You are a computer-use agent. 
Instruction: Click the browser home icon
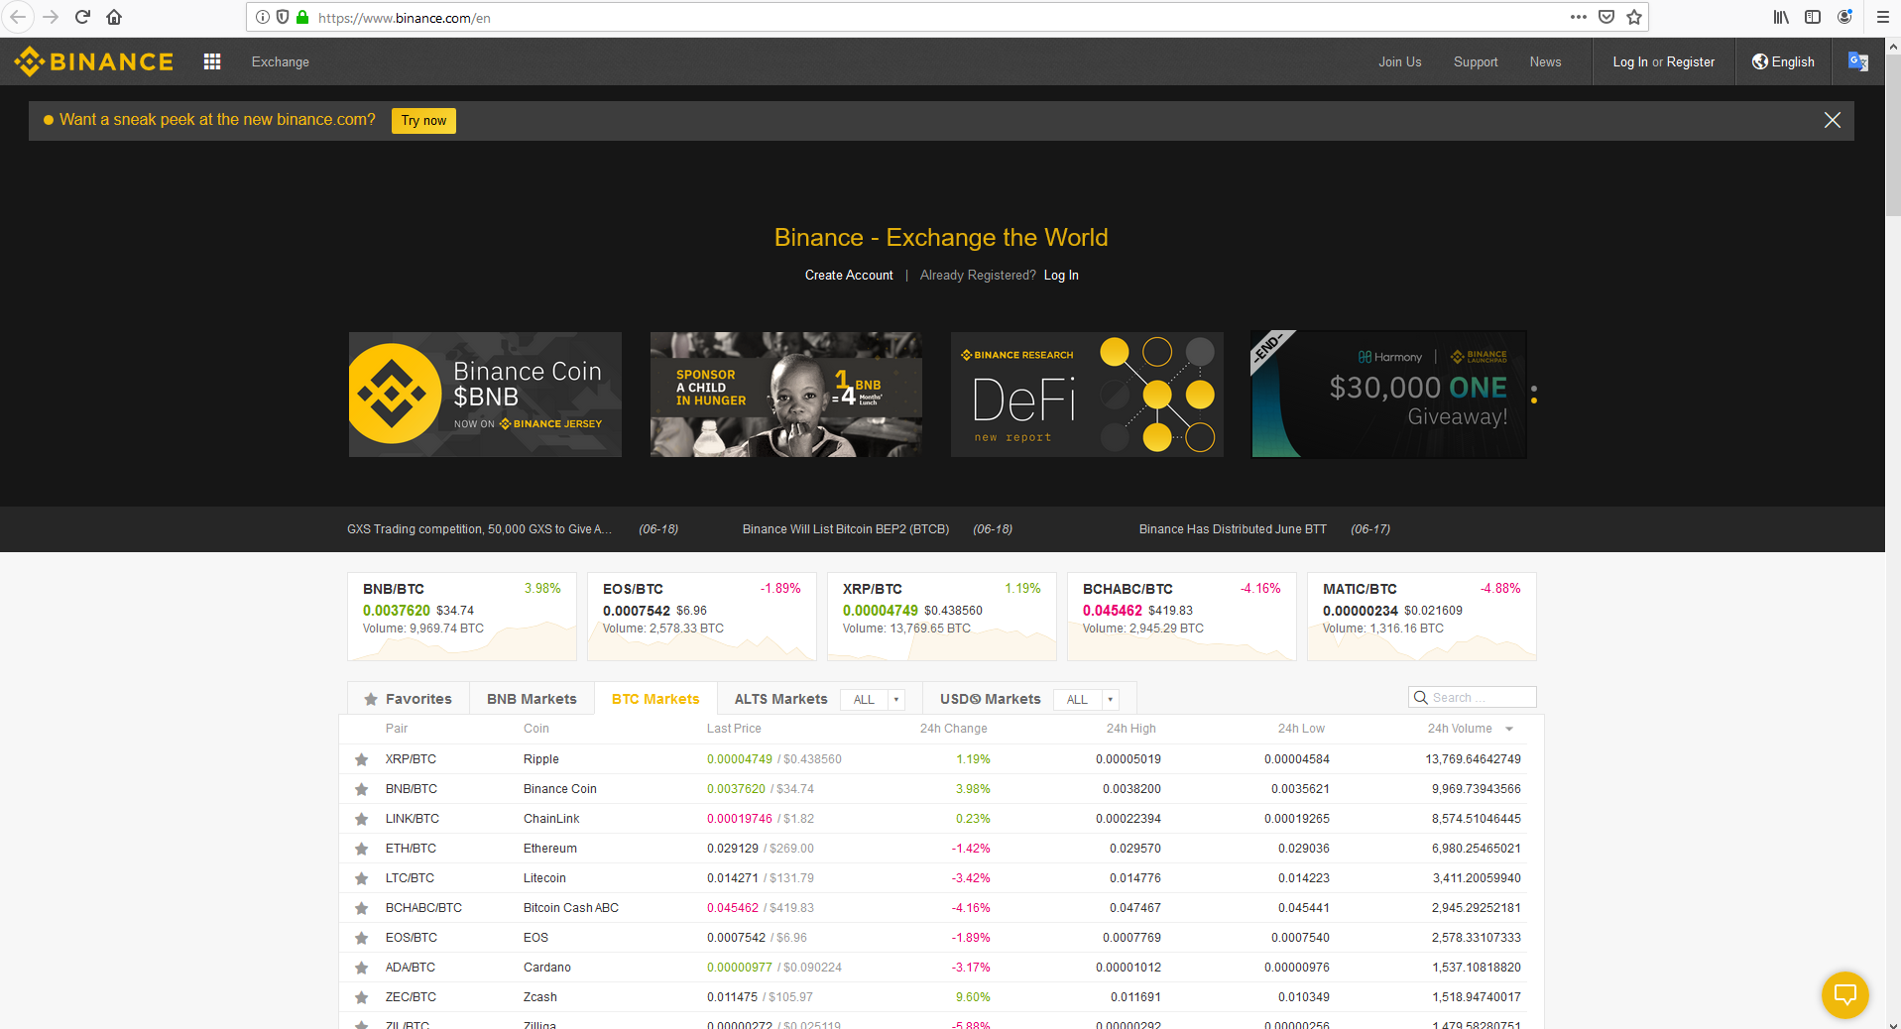(113, 17)
